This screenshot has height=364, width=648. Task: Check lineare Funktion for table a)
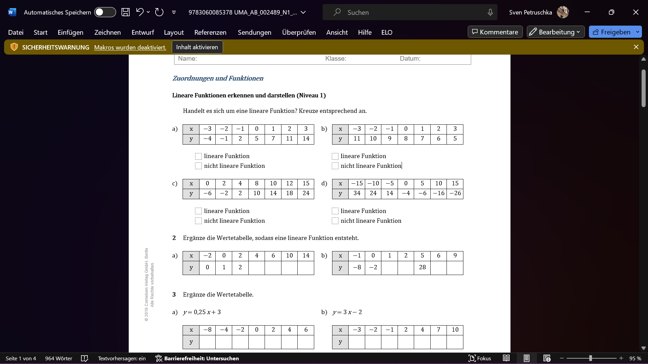point(198,156)
